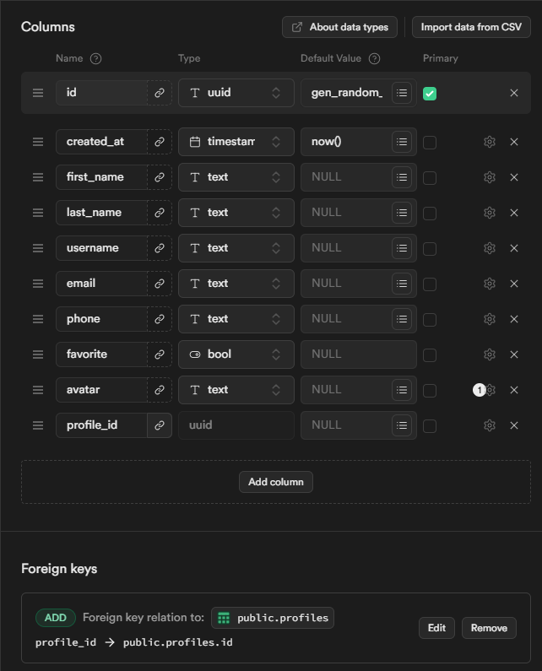Open default value suggestions for id column
This screenshot has height=671, width=542.
pos(402,93)
